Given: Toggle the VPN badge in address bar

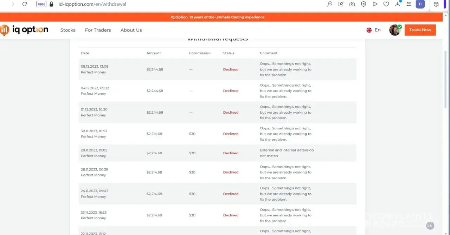Looking at the screenshot, I should tap(41, 4).
